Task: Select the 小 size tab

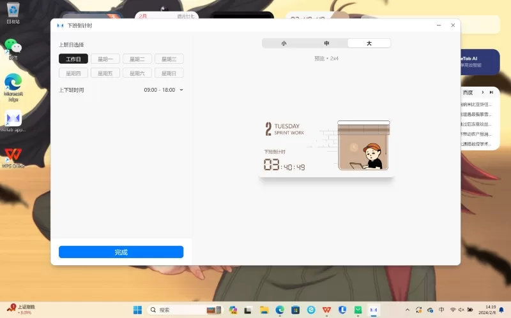Action: pyautogui.click(x=284, y=43)
